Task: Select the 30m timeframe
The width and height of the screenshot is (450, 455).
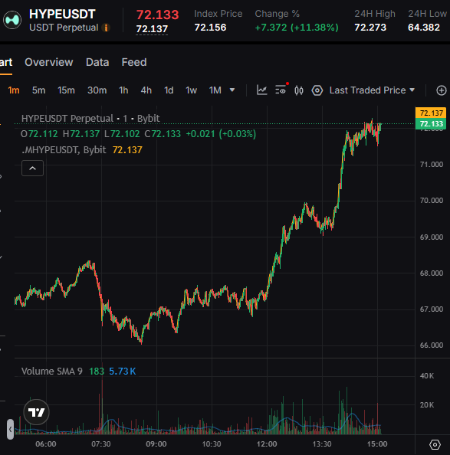Action: click(x=97, y=90)
